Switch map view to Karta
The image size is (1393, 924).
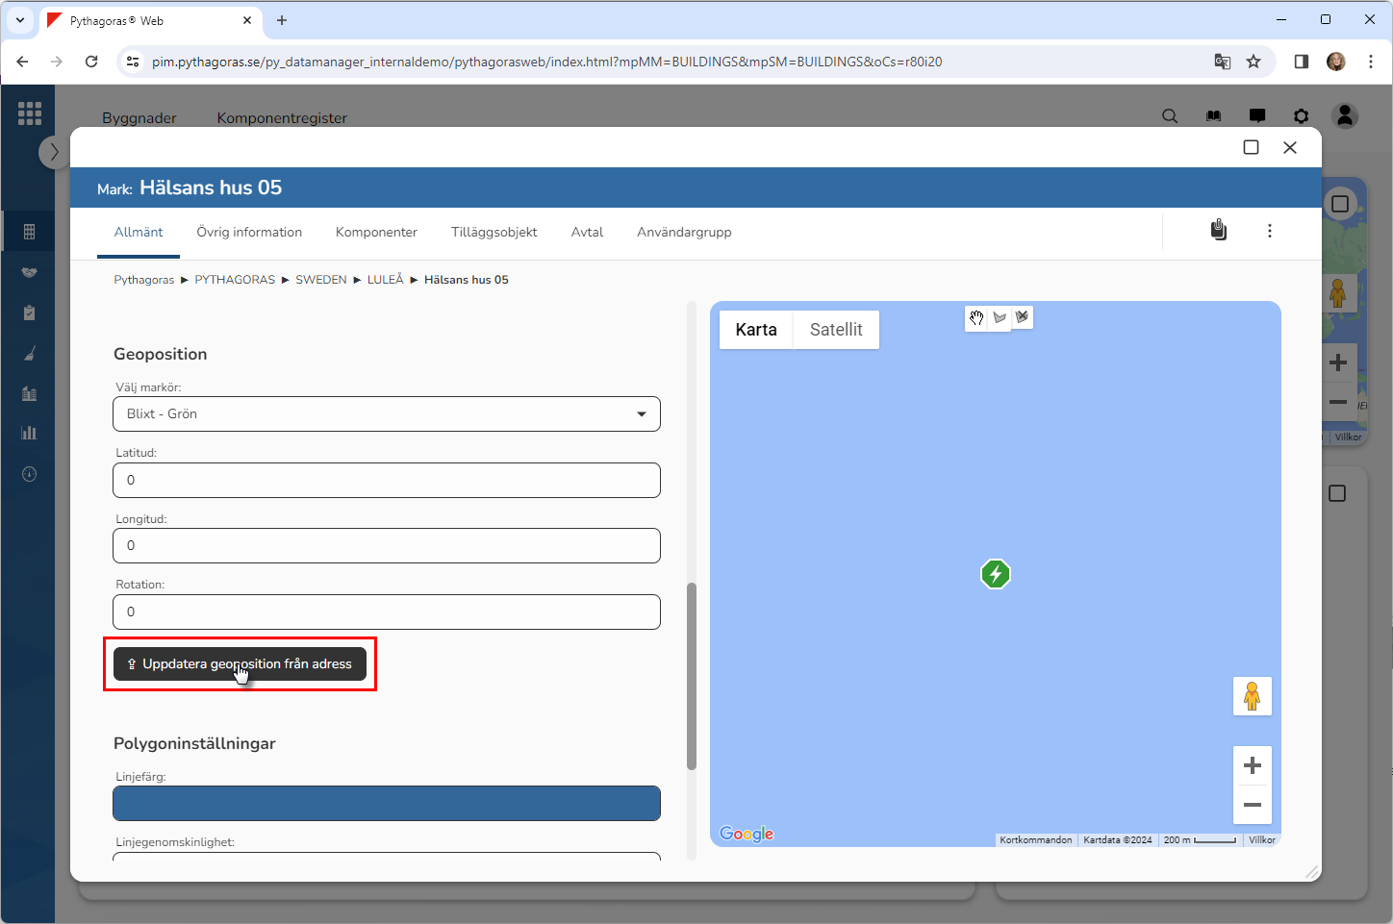[756, 330]
